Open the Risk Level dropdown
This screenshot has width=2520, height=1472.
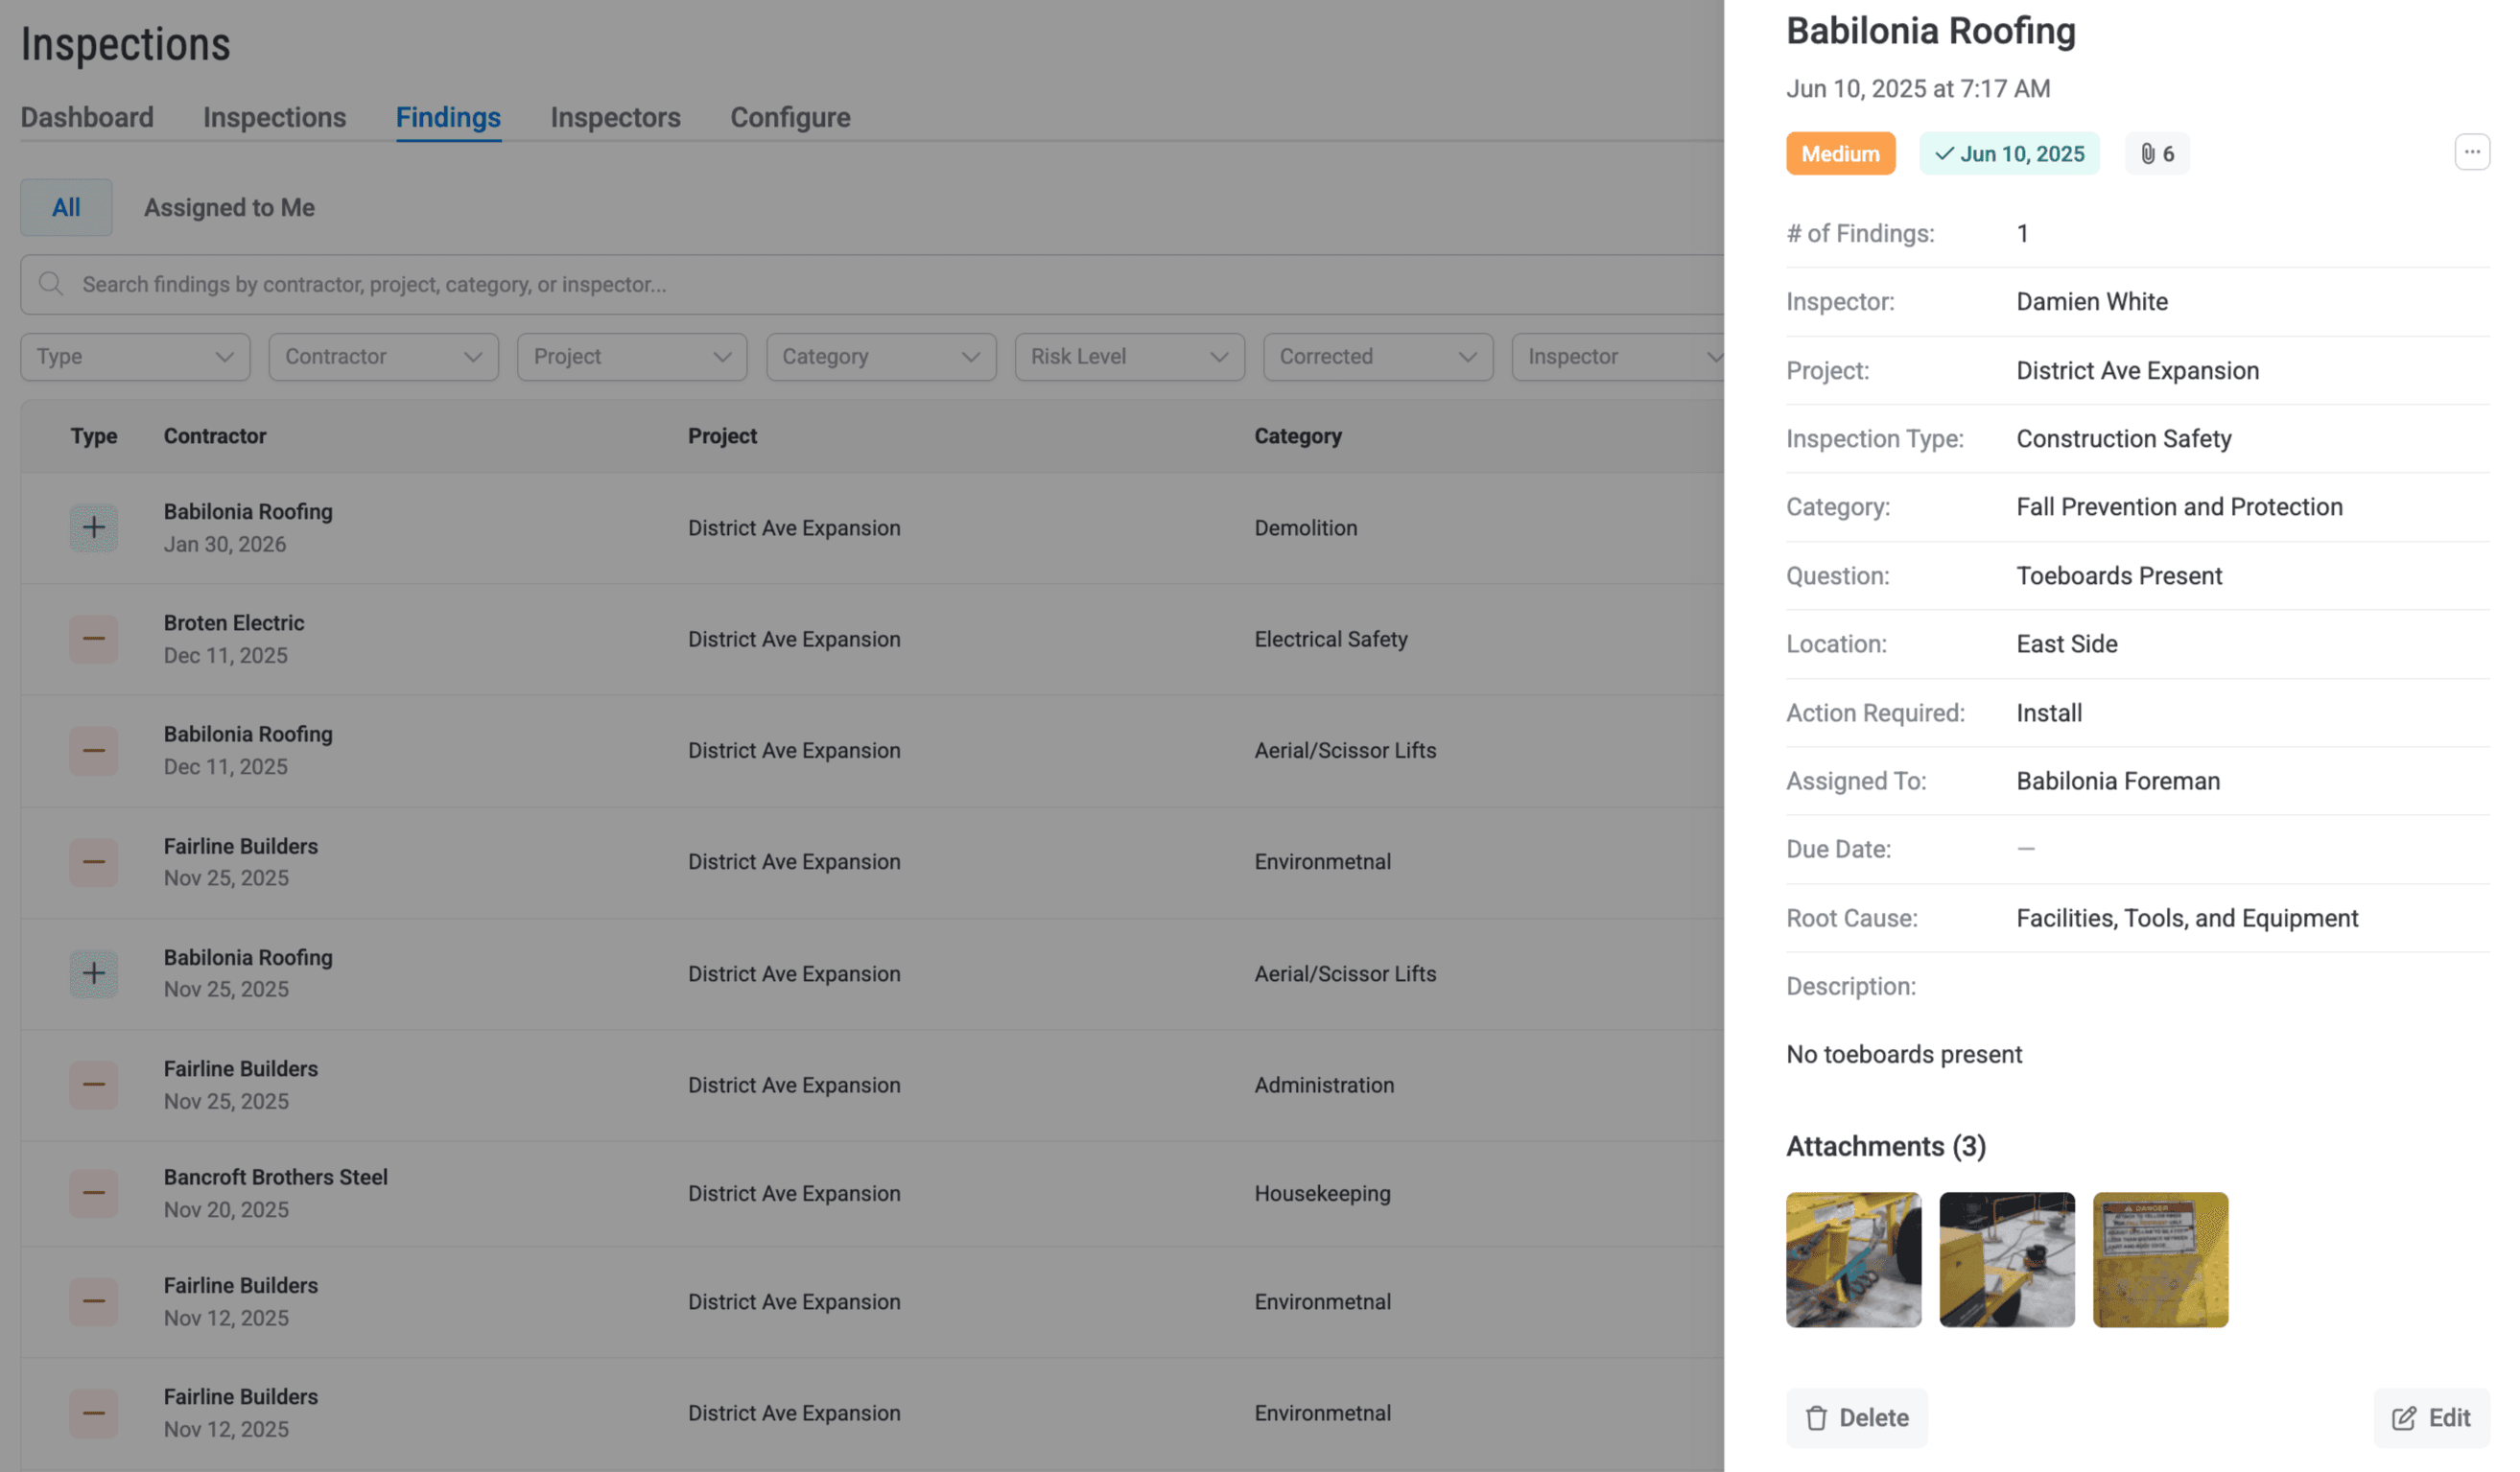[1129, 357]
